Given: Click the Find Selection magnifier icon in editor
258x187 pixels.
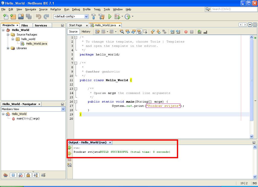Looking at the screenshot, I should [x=122, y=32].
